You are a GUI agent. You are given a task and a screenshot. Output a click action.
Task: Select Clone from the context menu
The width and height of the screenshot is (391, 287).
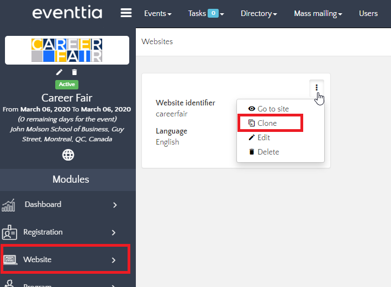[267, 123]
